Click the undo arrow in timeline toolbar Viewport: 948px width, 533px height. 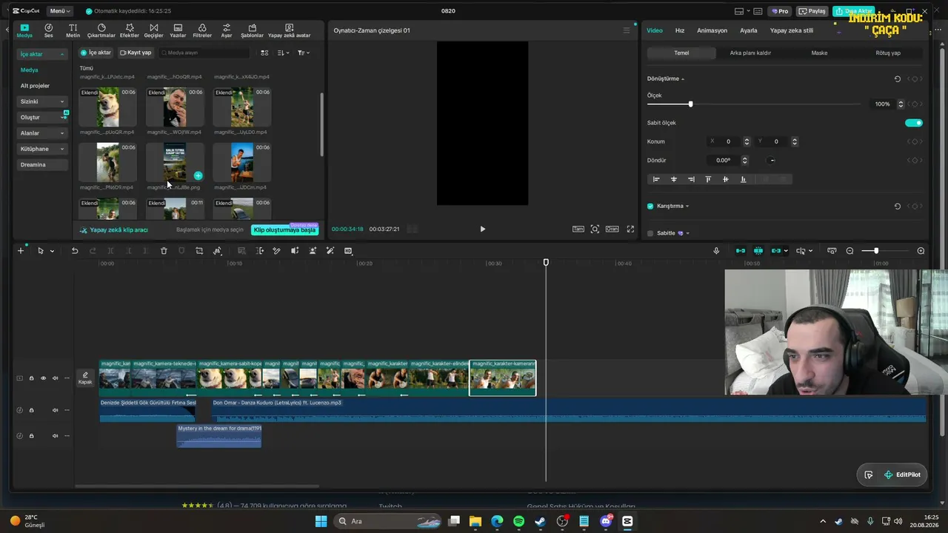(x=75, y=251)
